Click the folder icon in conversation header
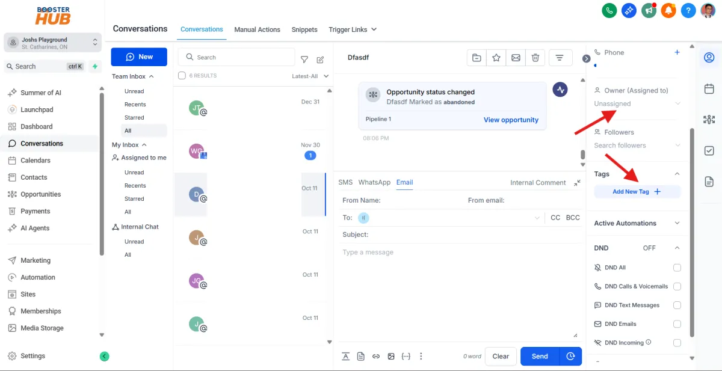The image size is (722, 371). coord(477,58)
